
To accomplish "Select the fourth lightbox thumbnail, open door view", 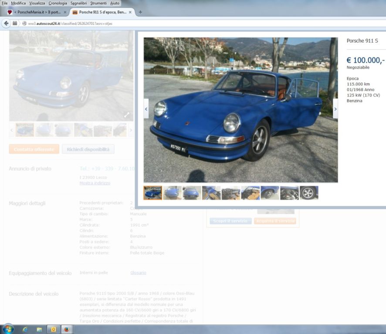I will (x=211, y=193).
